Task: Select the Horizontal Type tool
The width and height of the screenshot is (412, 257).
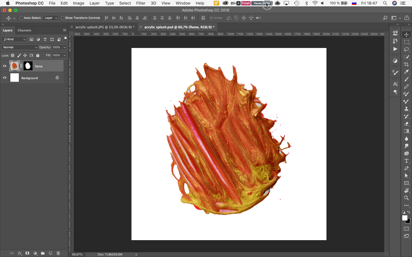Action: [406, 161]
